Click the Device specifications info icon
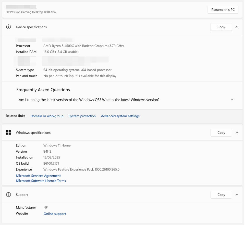The image size is (245, 225). [8, 27]
